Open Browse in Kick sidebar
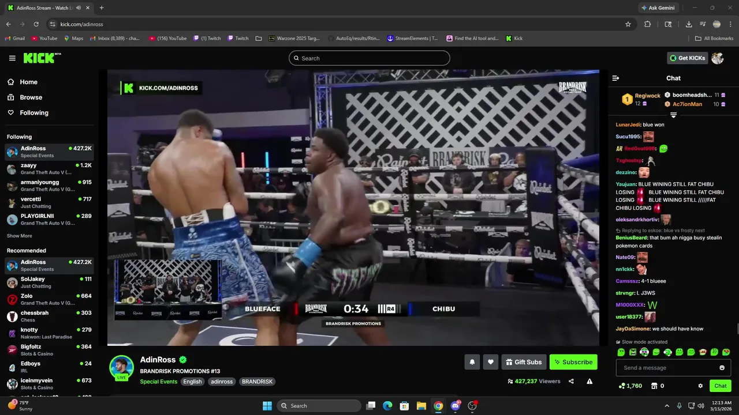Screen dimensions: 739x415 (x=25, y=97)
